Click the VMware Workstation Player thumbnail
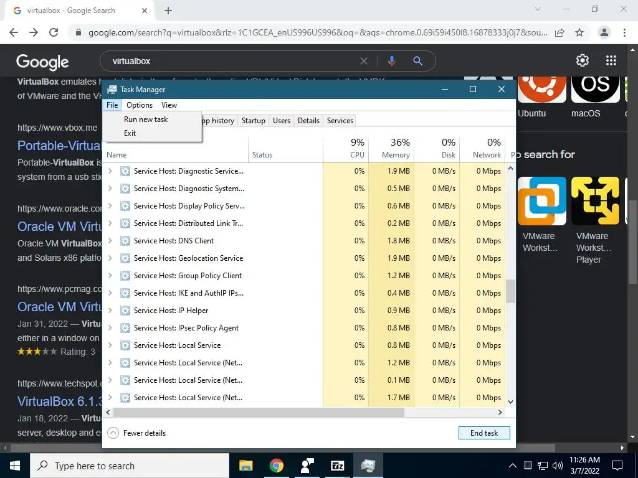 pos(595,201)
